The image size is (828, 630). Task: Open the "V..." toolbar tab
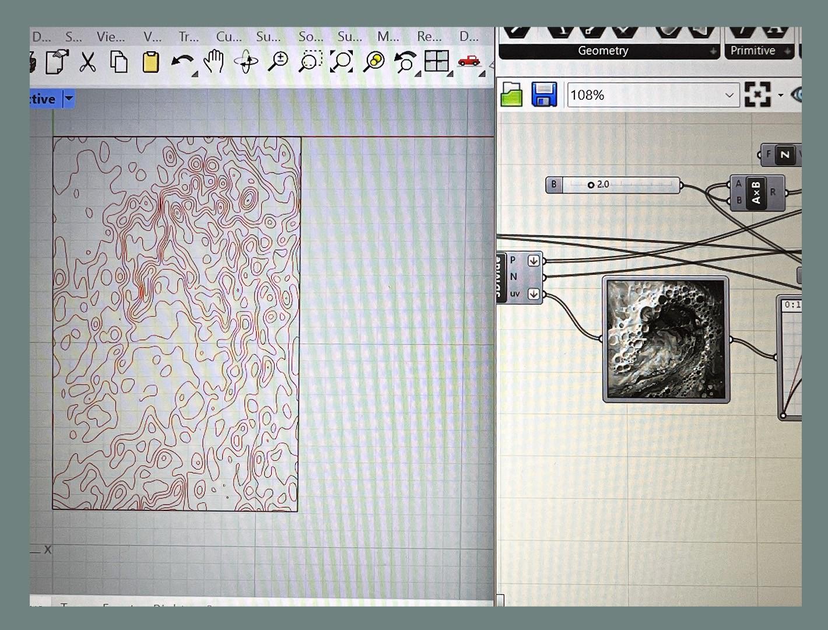[x=152, y=37]
